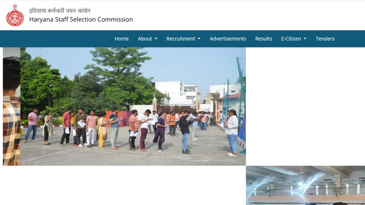This screenshot has height=205, width=365.
Task: Click the blank area right of carousel
Action: point(305,106)
